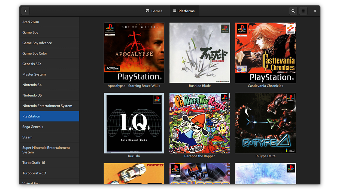
Task: Launch Parappa the Rapper cover
Action: (200, 123)
